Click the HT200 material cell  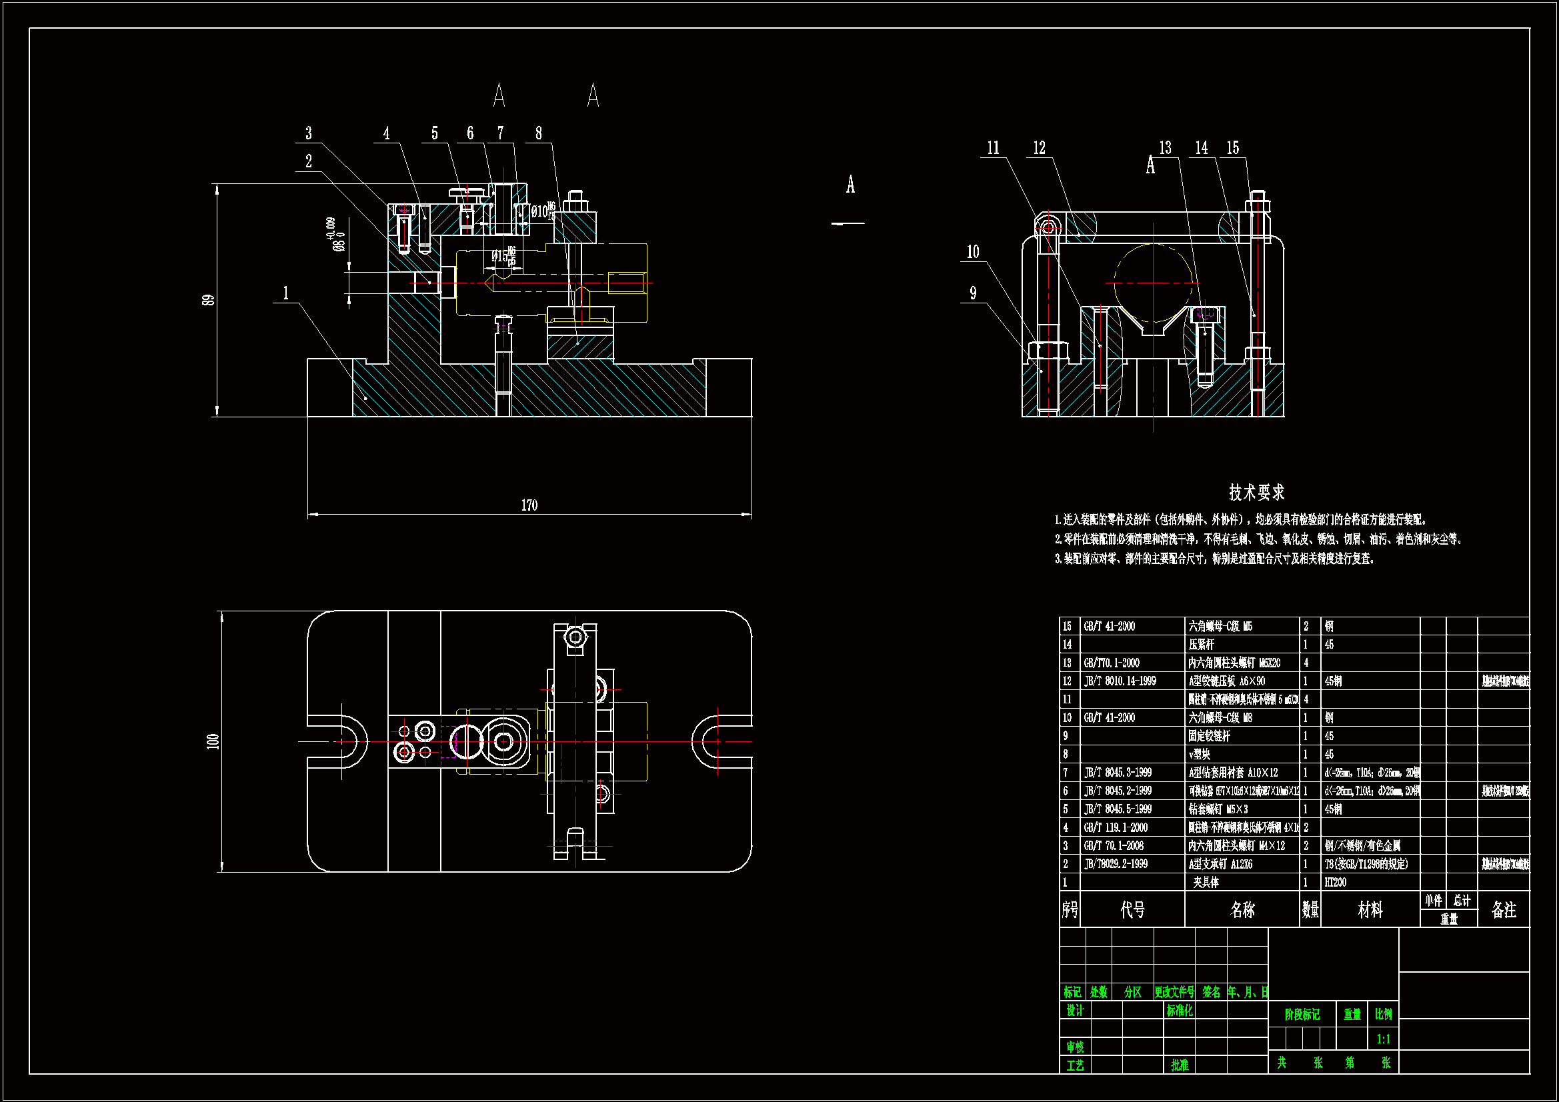(1335, 882)
